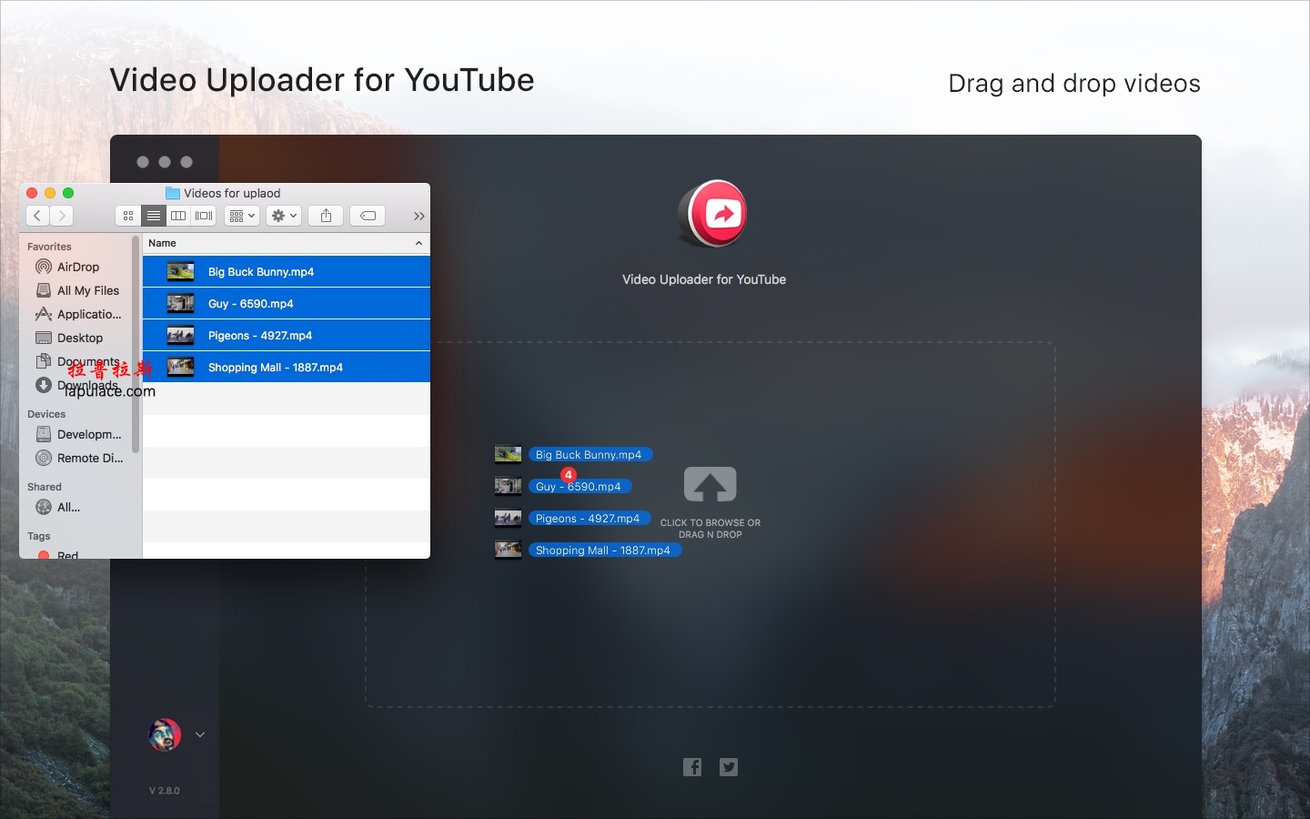Click Big Buck Bunny.mp4 thumbnail in Finder
Image resolution: width=1310 pixels, height=819 pixels.
coord(180,271)
